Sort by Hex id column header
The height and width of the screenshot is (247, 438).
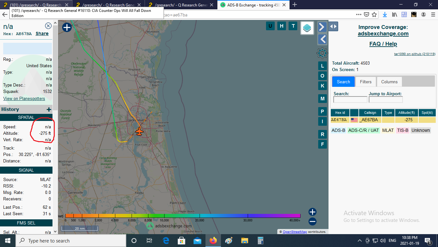(340, 113)
